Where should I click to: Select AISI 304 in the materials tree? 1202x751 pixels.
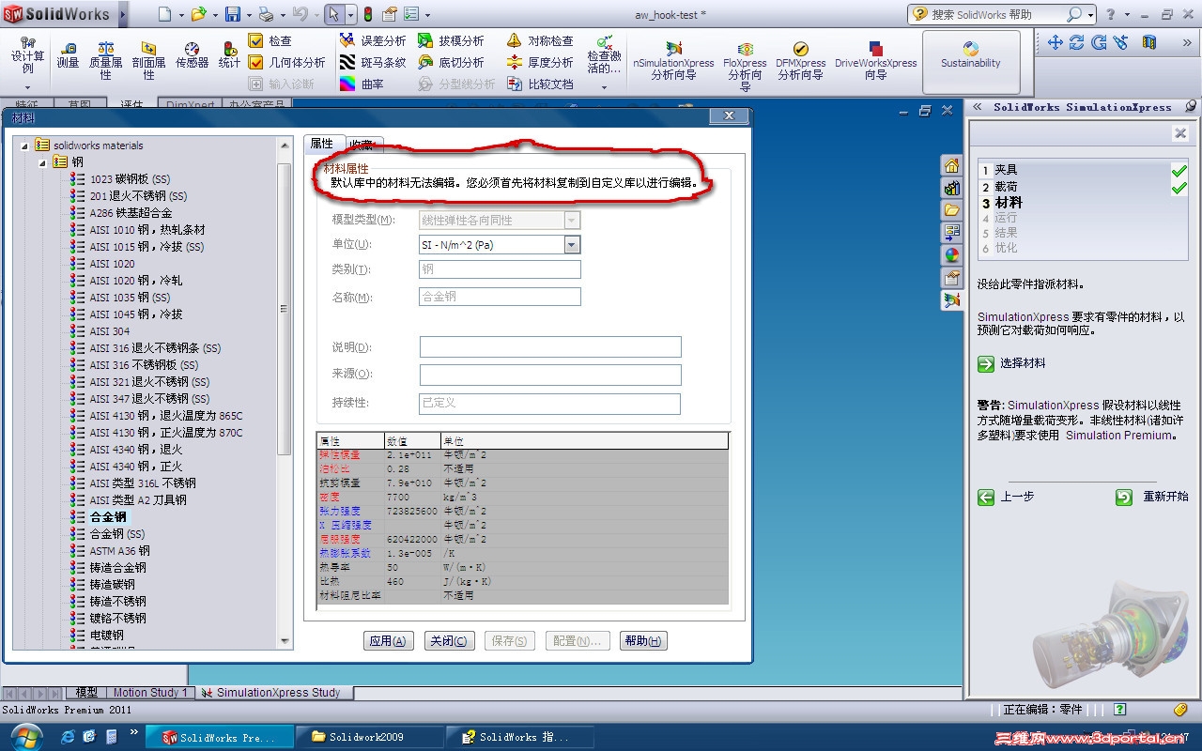coord(110,331)
